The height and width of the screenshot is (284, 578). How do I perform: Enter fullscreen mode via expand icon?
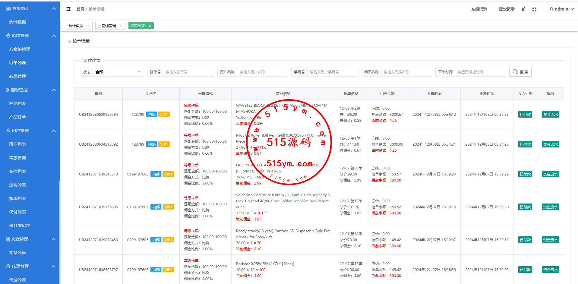click(x=534, y=9)
